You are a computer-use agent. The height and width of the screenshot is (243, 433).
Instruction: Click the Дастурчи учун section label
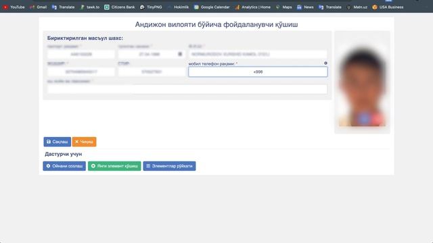click(63, 154)
